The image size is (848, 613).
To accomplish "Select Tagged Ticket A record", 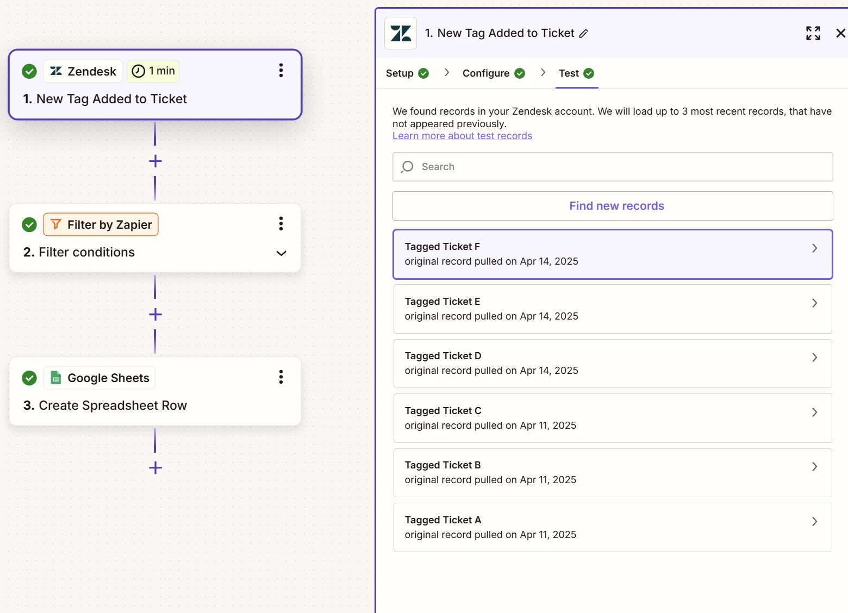I will (x=613, y=528).
